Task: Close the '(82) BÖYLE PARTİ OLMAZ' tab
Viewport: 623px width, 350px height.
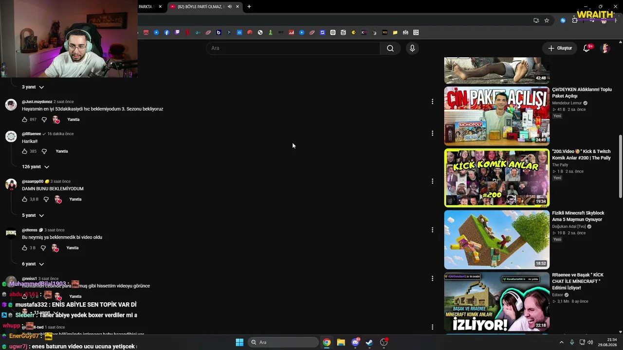Action: 238,7
